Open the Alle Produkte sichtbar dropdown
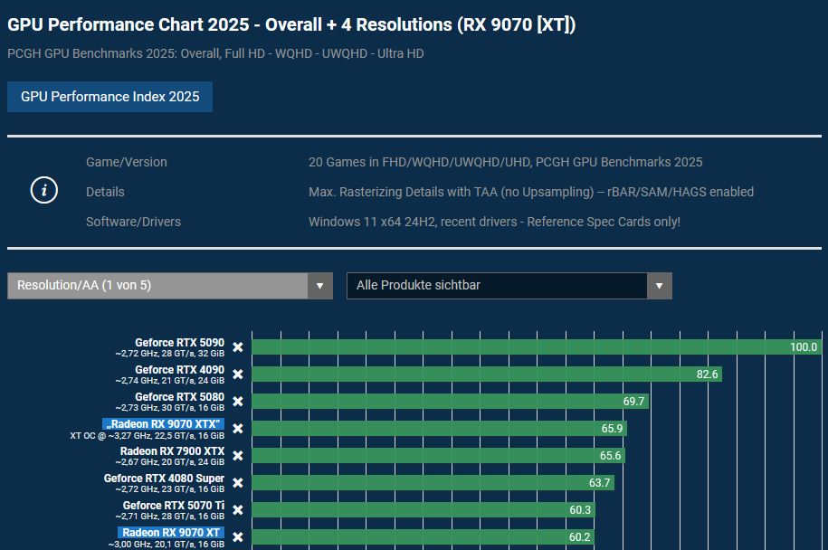Viewport: 828px width, 550px height. tap(509, 286)
